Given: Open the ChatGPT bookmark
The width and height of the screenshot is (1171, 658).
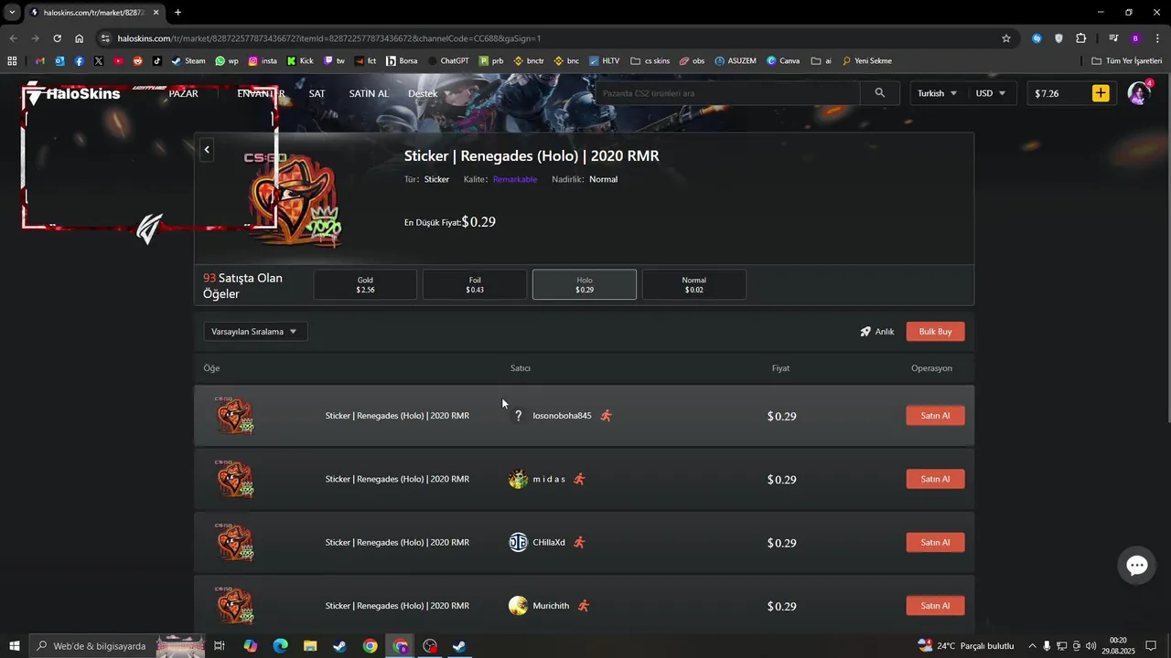Looking at the screenshot, I should 447,61.
